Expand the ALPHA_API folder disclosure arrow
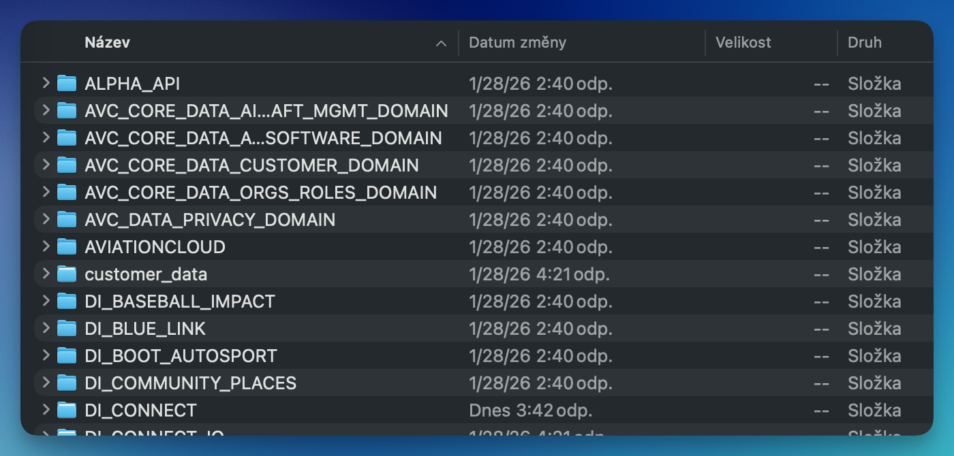Viewport: 954px width, 456px height. point(46,83)
